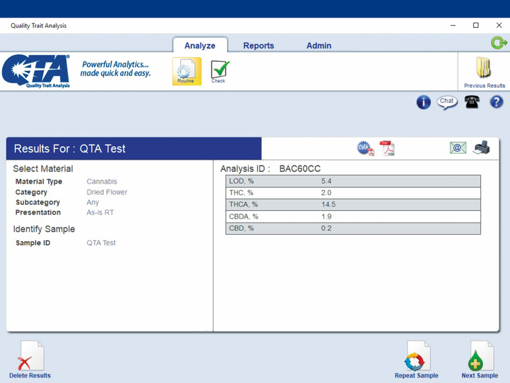The height and width of the screenshot is (383, 510).
Task: Start a Chat with support
Action: (447, 103)
